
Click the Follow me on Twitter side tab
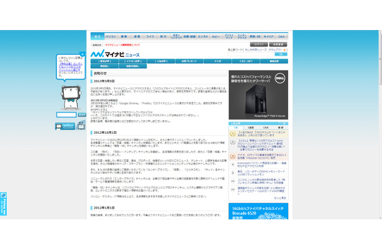3,204
